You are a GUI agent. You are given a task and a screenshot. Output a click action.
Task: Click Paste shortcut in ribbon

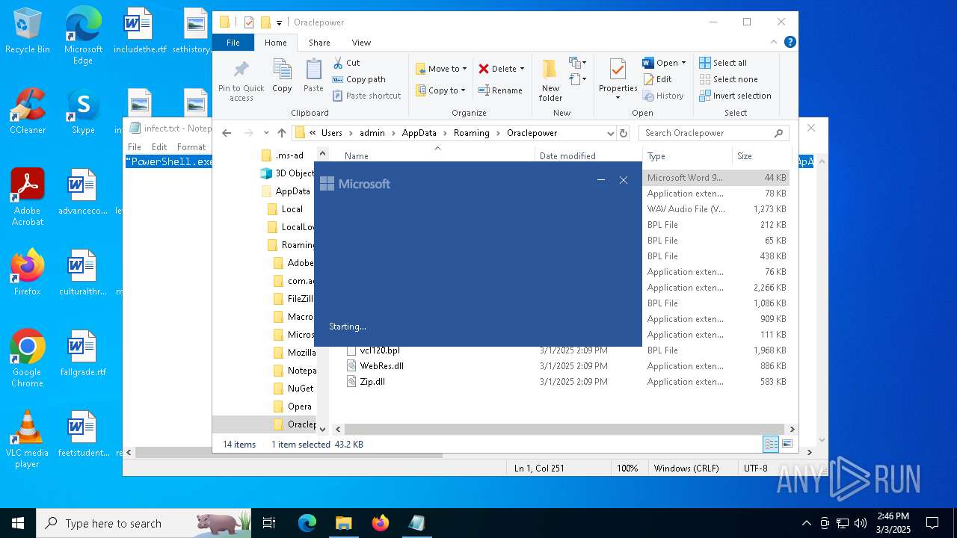click(x=366, y=96)
